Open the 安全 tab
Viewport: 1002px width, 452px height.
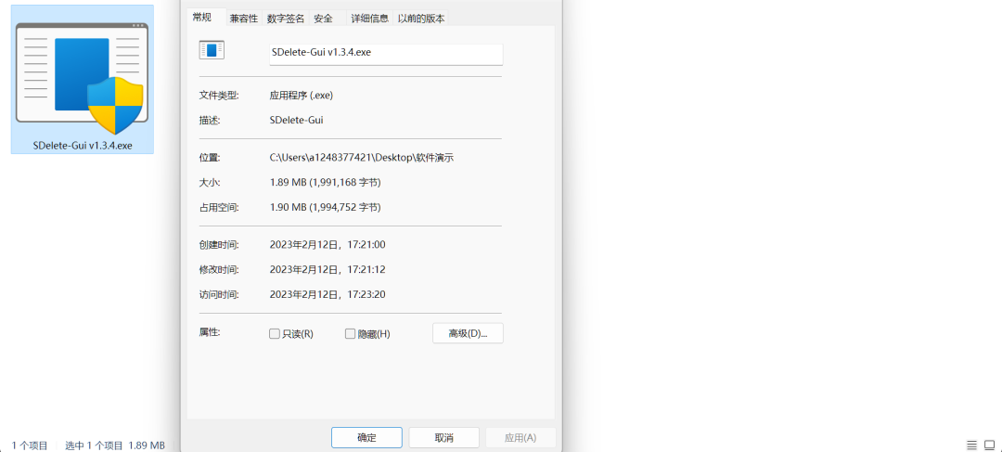324,19
